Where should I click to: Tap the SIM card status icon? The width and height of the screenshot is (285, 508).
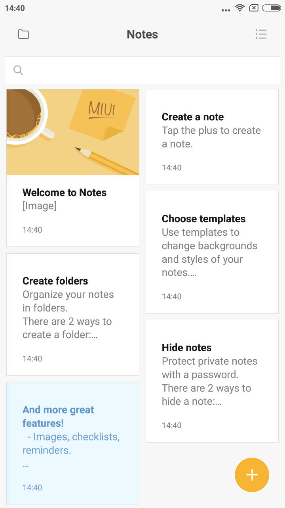tap(254, 8)
